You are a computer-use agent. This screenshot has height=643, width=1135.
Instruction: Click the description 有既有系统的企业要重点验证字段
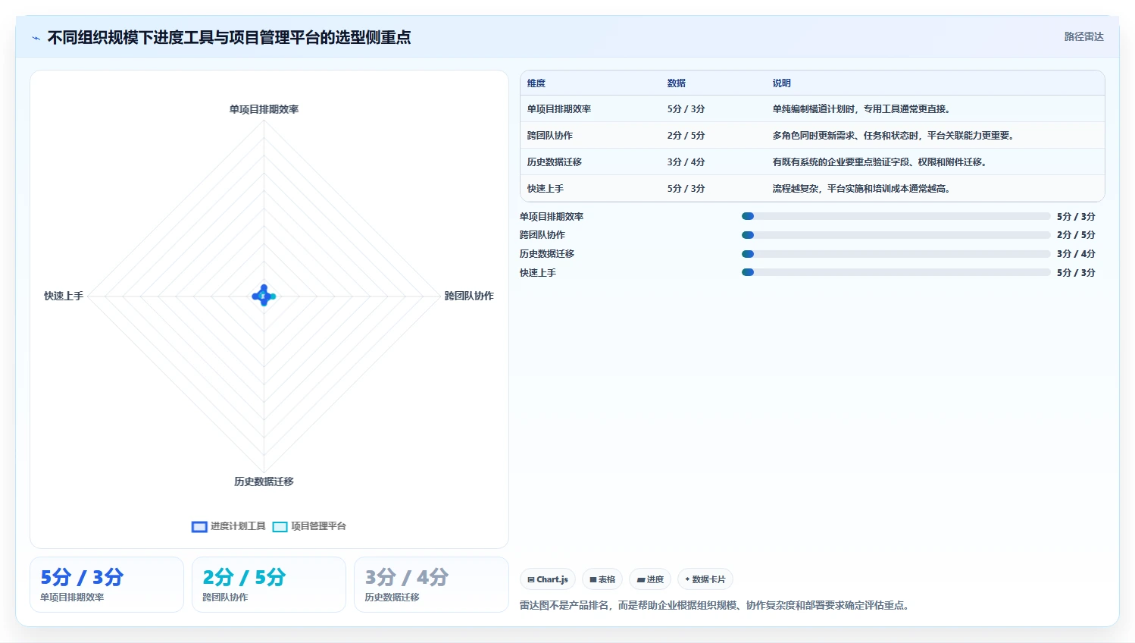pos(880,162)
